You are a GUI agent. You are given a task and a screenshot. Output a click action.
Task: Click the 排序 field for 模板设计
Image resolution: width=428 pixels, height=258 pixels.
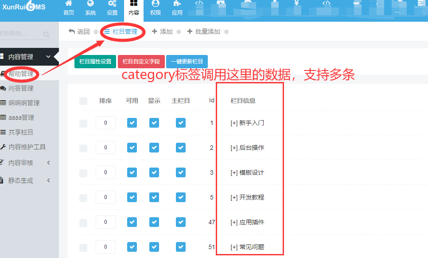(x=105, y=172)
